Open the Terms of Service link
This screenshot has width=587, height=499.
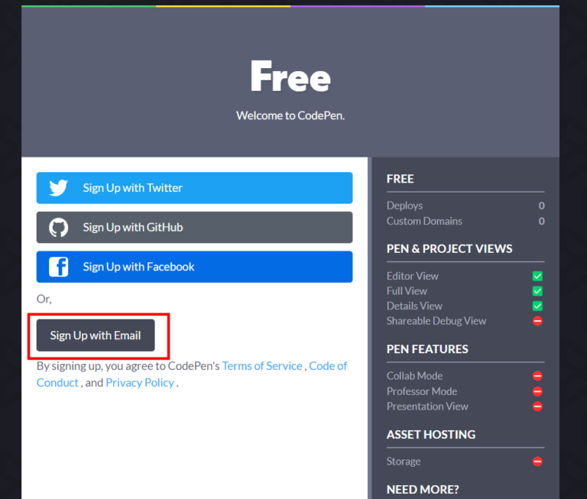(x=262, y=366)
